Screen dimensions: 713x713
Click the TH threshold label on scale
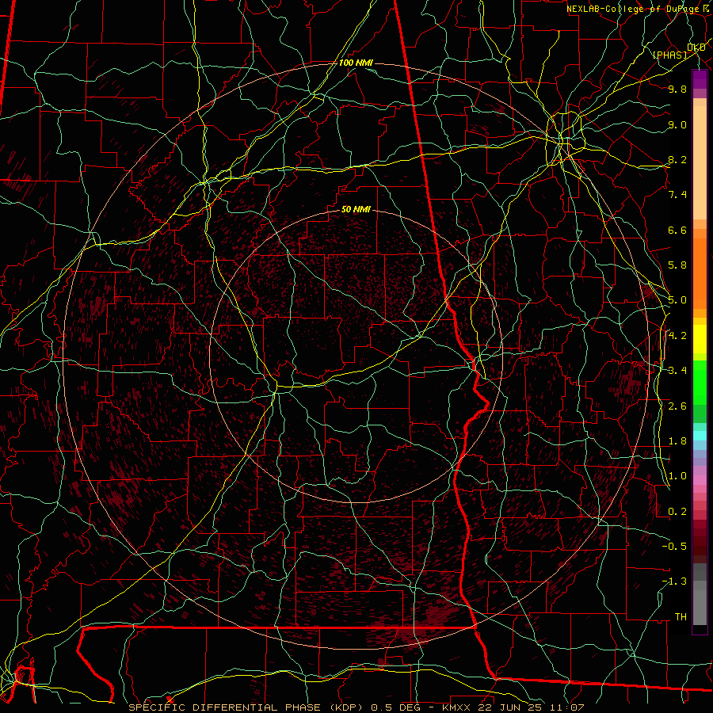click(681, 617)
